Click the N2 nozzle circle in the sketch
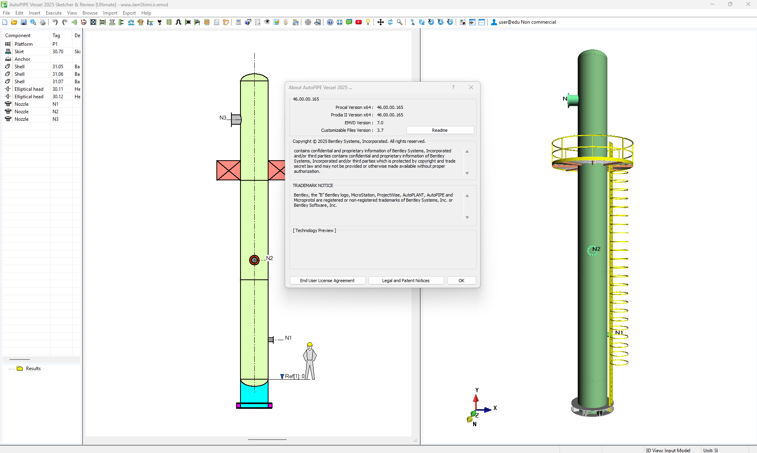 pyautogui.click(x=254, y=260)
